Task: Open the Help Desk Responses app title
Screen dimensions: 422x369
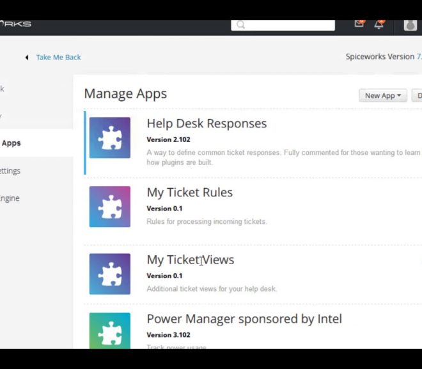Action: [207, 124]
